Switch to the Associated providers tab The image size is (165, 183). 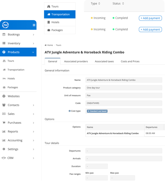pos(76,61)
